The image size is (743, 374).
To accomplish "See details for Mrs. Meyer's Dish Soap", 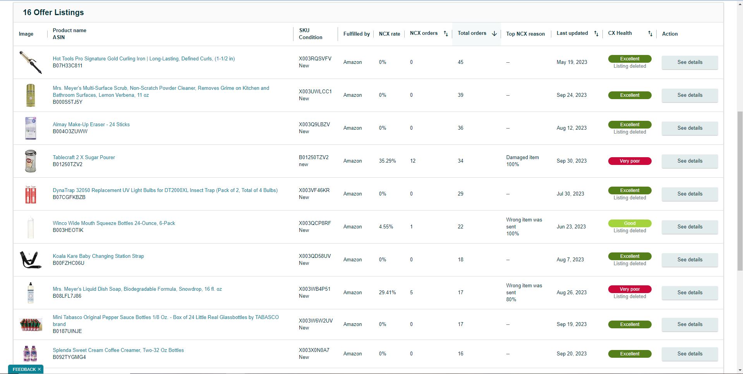I will point(690,293).
